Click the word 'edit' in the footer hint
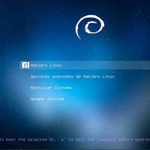The width and height of the screenshot is (150, 150). tap(80, 139)
